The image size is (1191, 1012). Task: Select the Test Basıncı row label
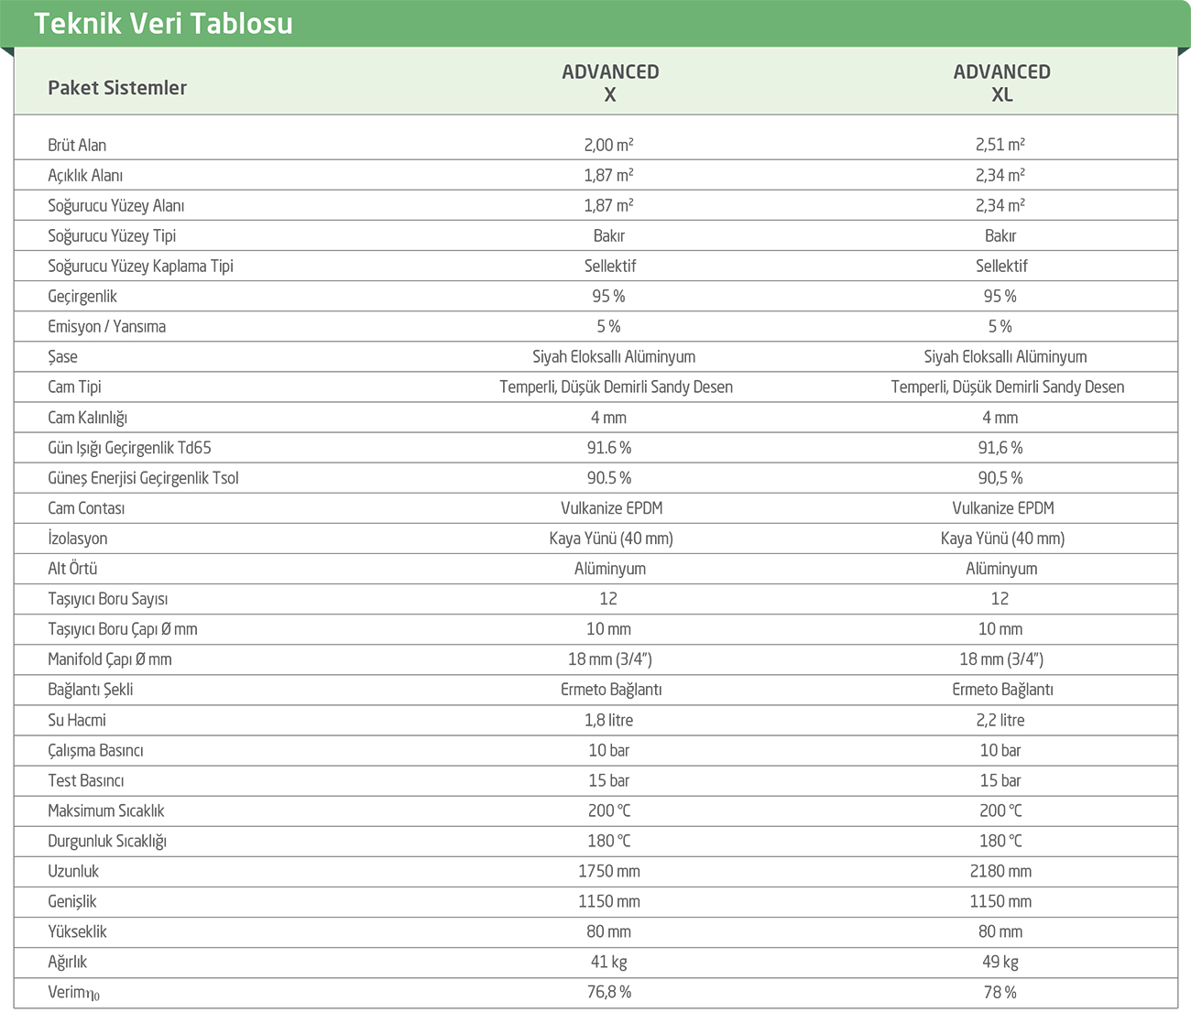point(86,781)
